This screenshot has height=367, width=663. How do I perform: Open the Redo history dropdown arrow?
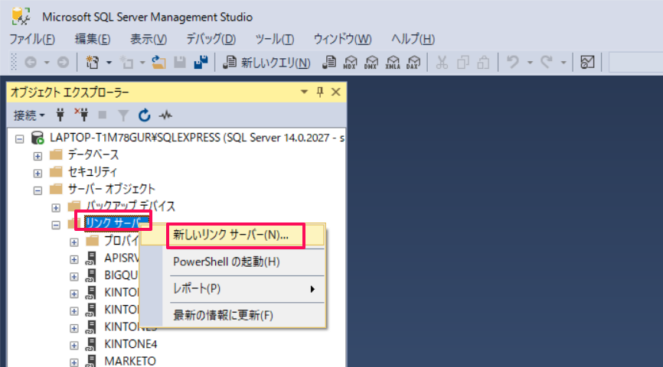pyautogui.click(x=563, y=63)
